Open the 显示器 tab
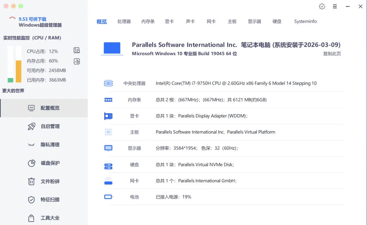The height and width of the screenshot is (225, 367). [255, 21]
